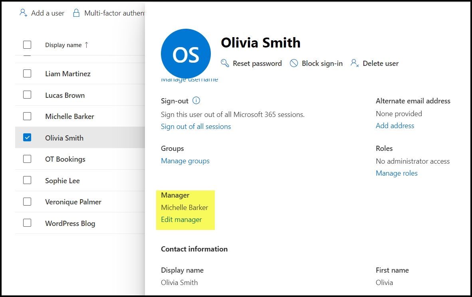Open the Manage roles link
This screenshot has width=472, height=297.
coord(397,173)
